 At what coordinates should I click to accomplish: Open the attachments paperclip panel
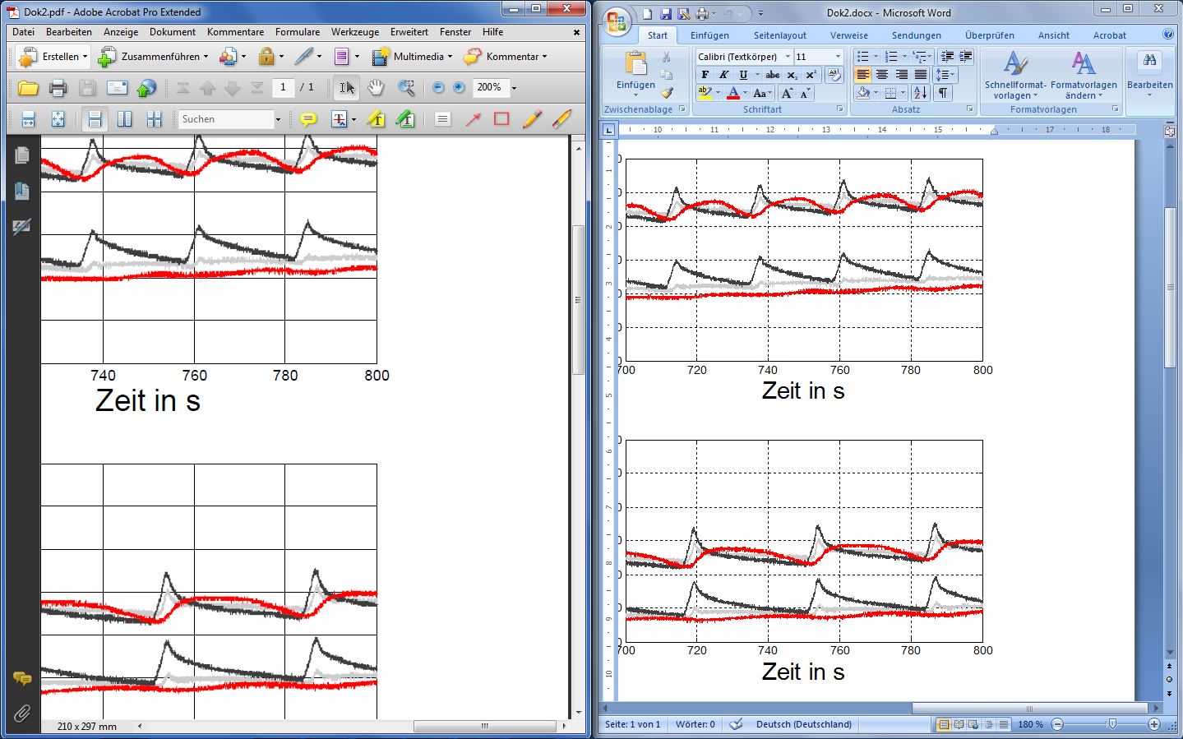pyautogui.click(x=22, y=713)
